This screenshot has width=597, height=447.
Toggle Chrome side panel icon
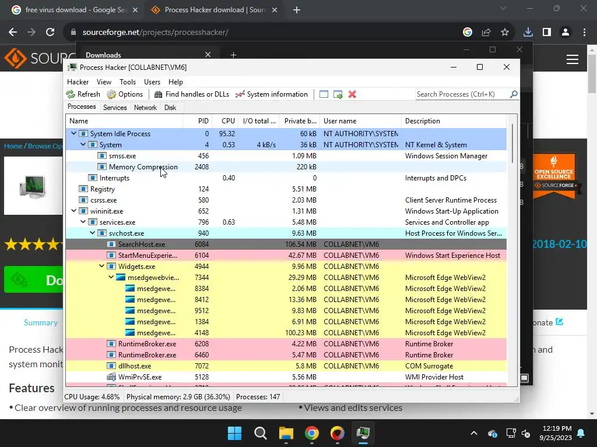pyautogui.click(x=547, y=33)
